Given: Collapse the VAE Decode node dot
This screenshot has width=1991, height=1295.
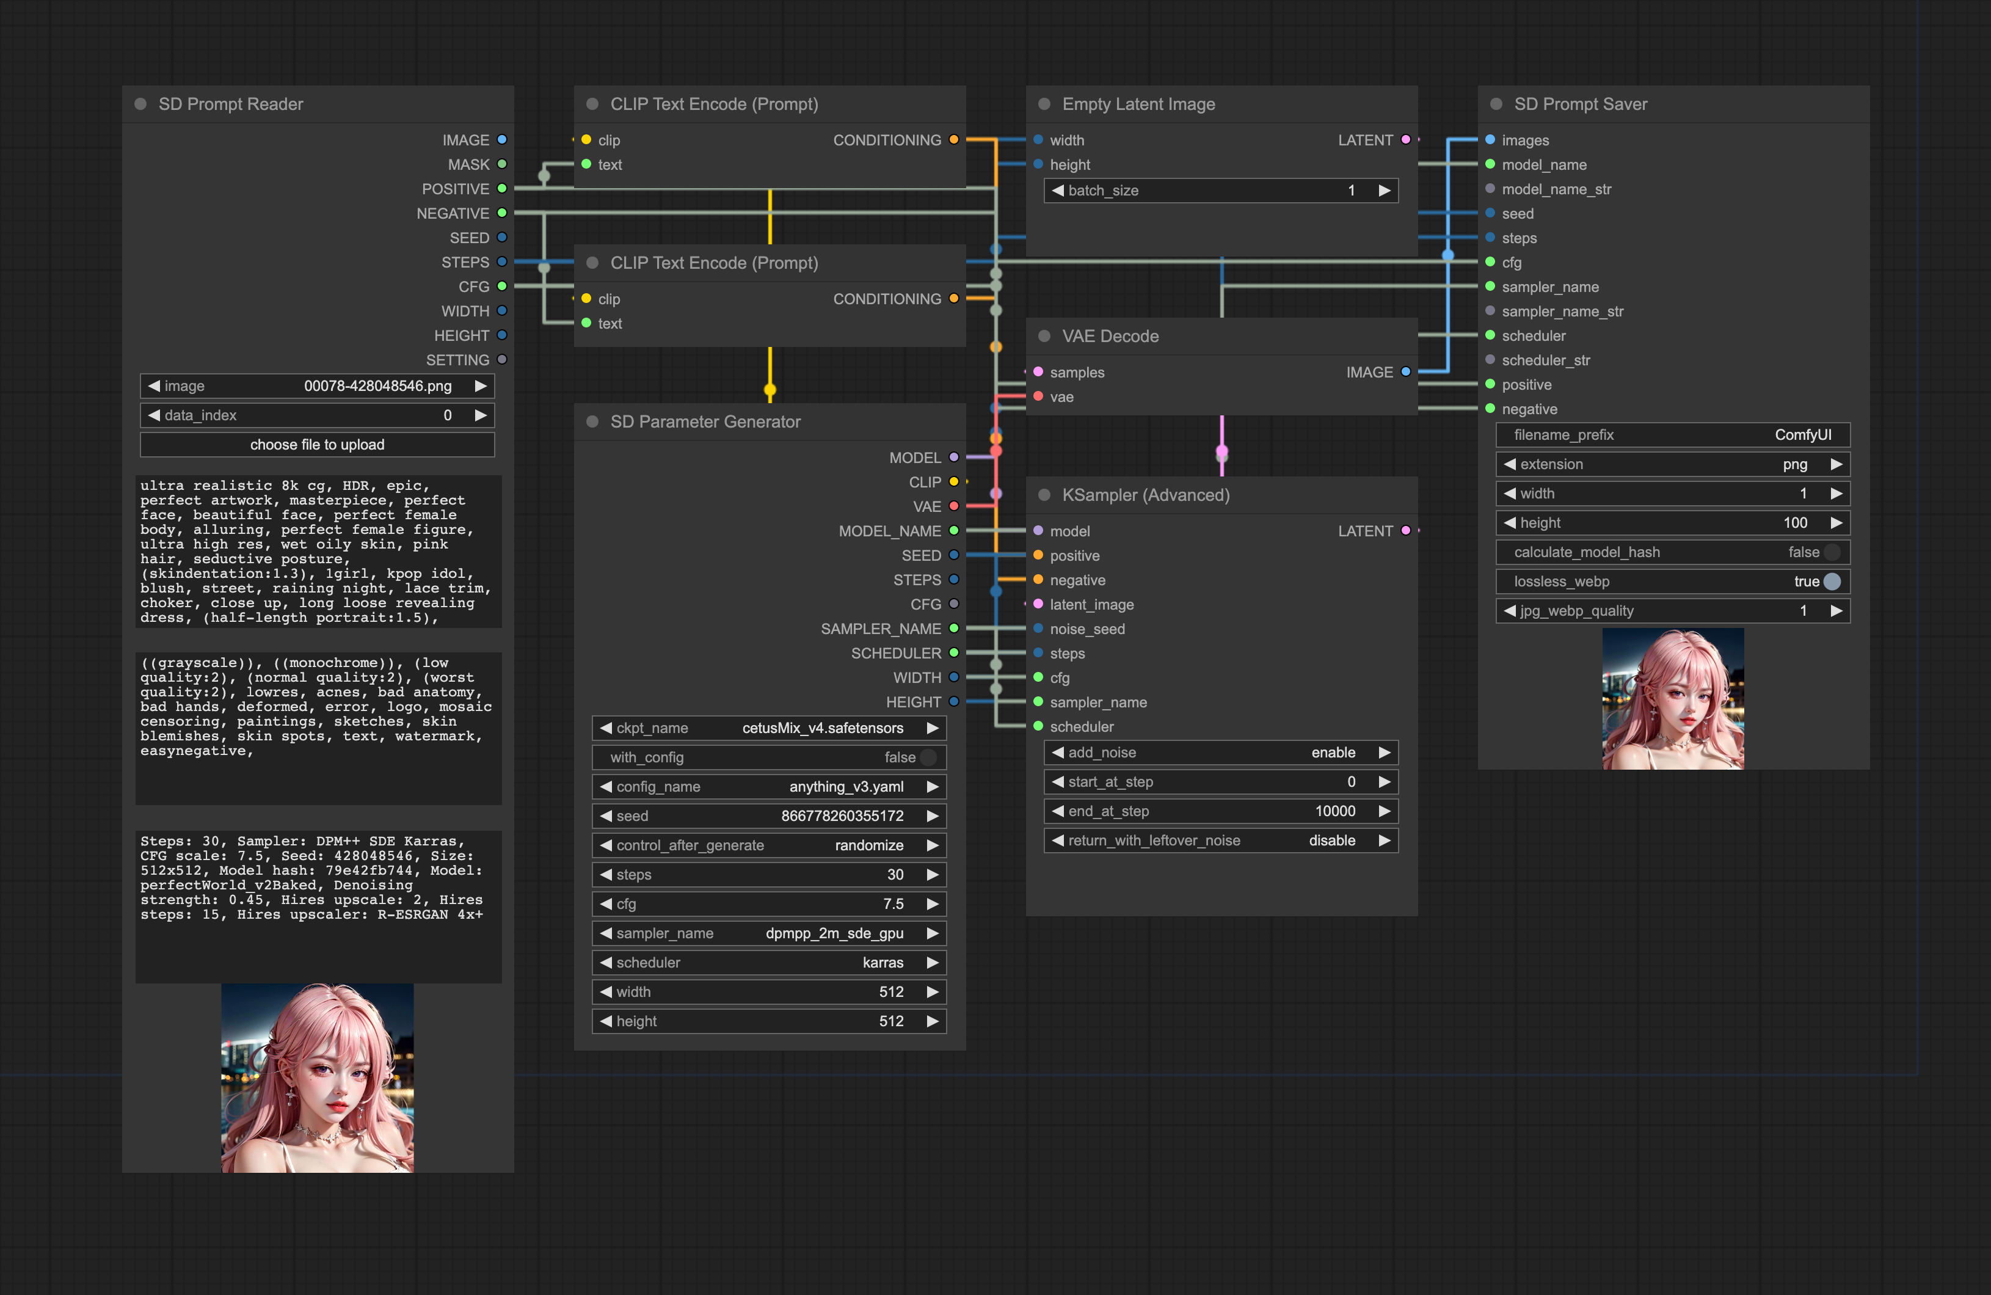Looking at the screenshot, I should point(1044,335).
